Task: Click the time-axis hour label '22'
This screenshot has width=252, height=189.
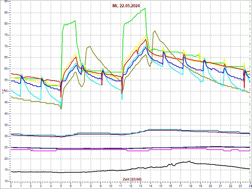Action: click(230, 186)
